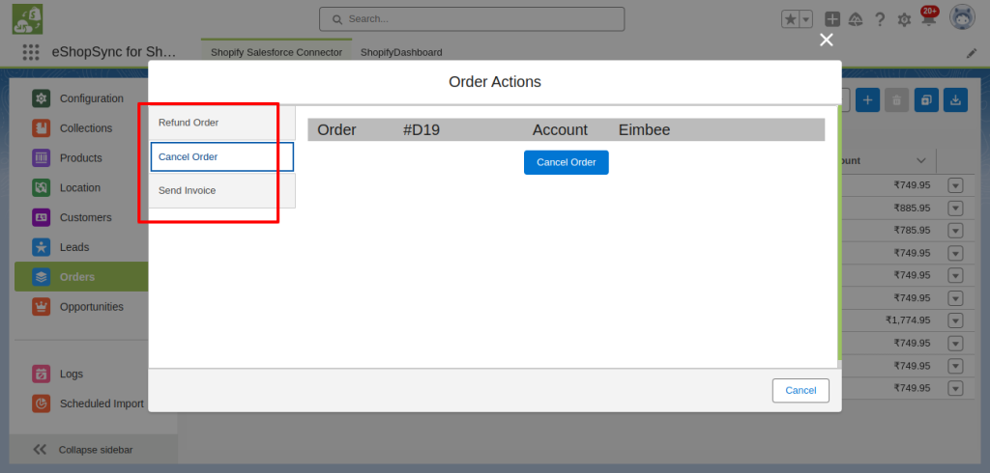Click the Orders layers sidebar icon
Viewport: 990px width, 473px height.
[41, 277]
